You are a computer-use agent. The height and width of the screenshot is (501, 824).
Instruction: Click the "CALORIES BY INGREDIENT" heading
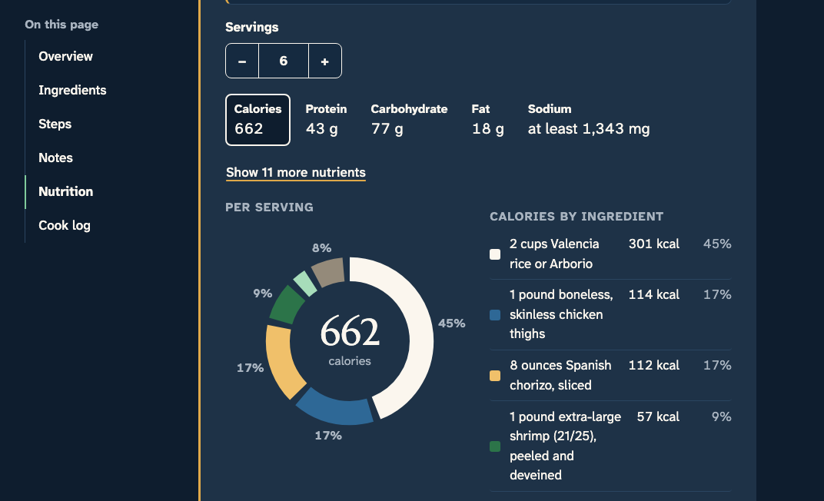pos(576,217)
